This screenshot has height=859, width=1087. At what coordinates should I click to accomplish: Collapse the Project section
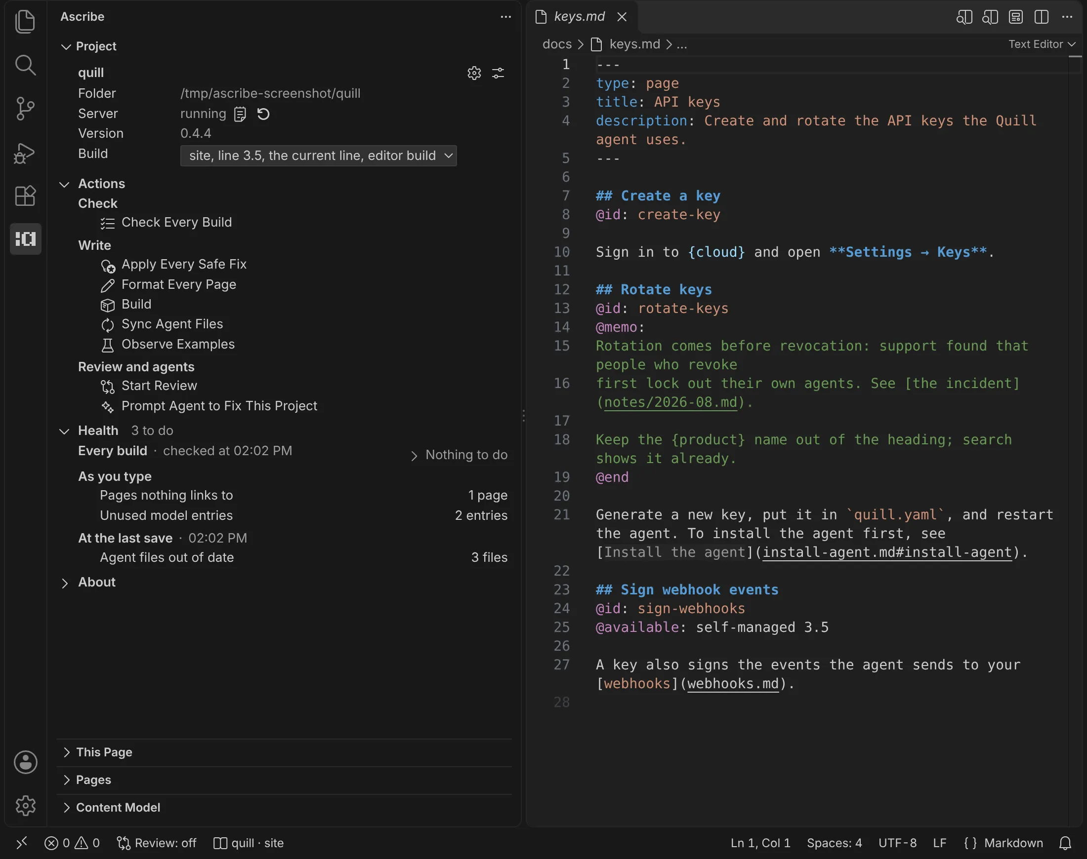[x=65, y=46]
